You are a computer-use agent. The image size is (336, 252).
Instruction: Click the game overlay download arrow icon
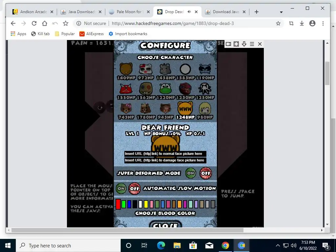click(x=244, y=44)
